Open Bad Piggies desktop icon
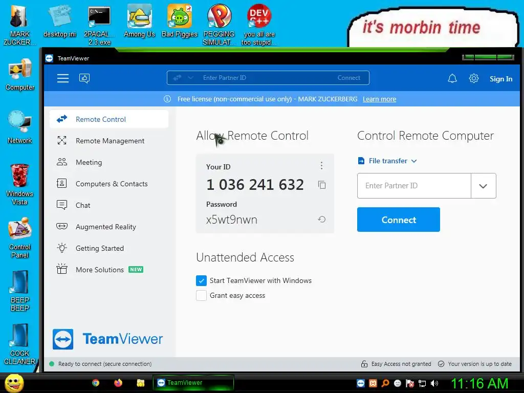This screenshot has width=524, height=393. 180,20
